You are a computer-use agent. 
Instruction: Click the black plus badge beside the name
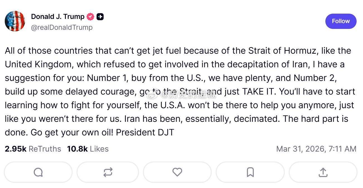(100, 17)
